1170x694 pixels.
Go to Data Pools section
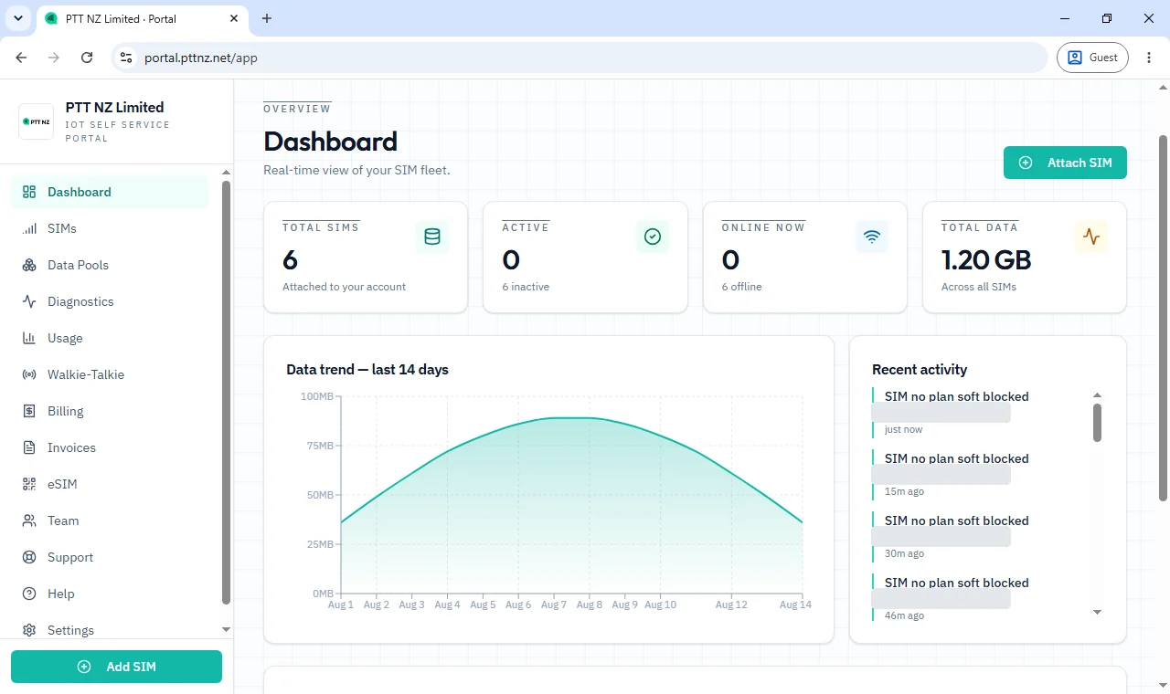point(110,265)
